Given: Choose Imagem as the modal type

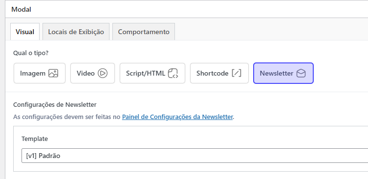Looking at the screenshot, I should [40, 73].
